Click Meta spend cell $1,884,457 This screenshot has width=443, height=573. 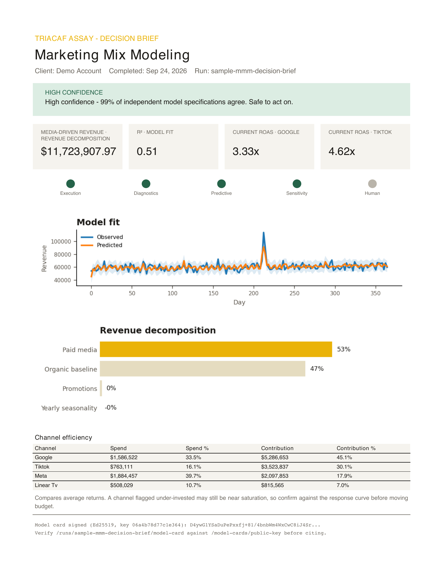tap(124, 476)
